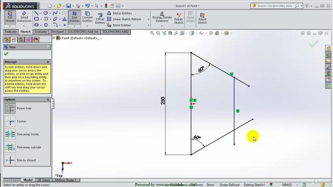Select the Sketch Text tool
Viewport: 333px width, 187px height.
coord(65,19)
